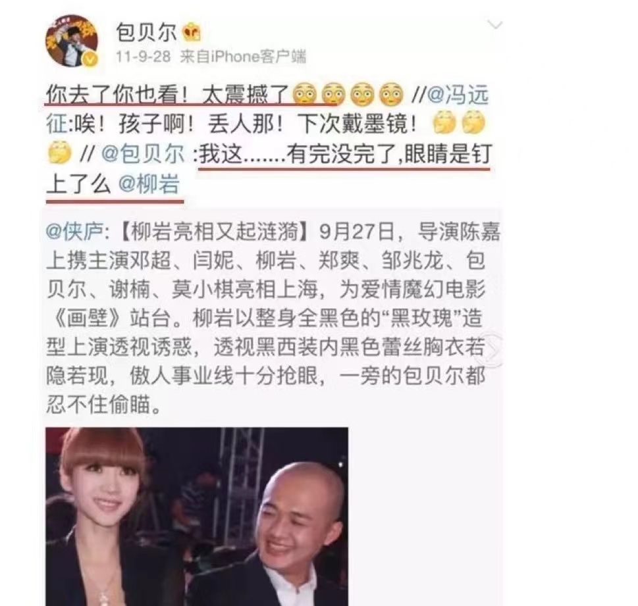638x606 pixels.
Task: Tap the last flushed-face emoji before //@冯远征
Action: click(391, 95)
